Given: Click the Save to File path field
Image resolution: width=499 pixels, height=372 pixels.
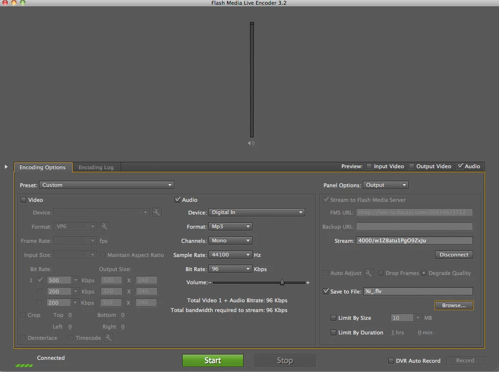Looking at the screenshot, I should 418,291.
